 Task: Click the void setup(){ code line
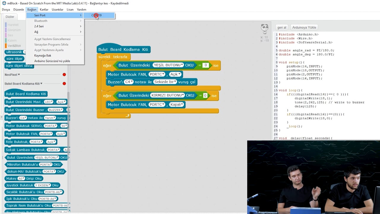click(292, 62)
